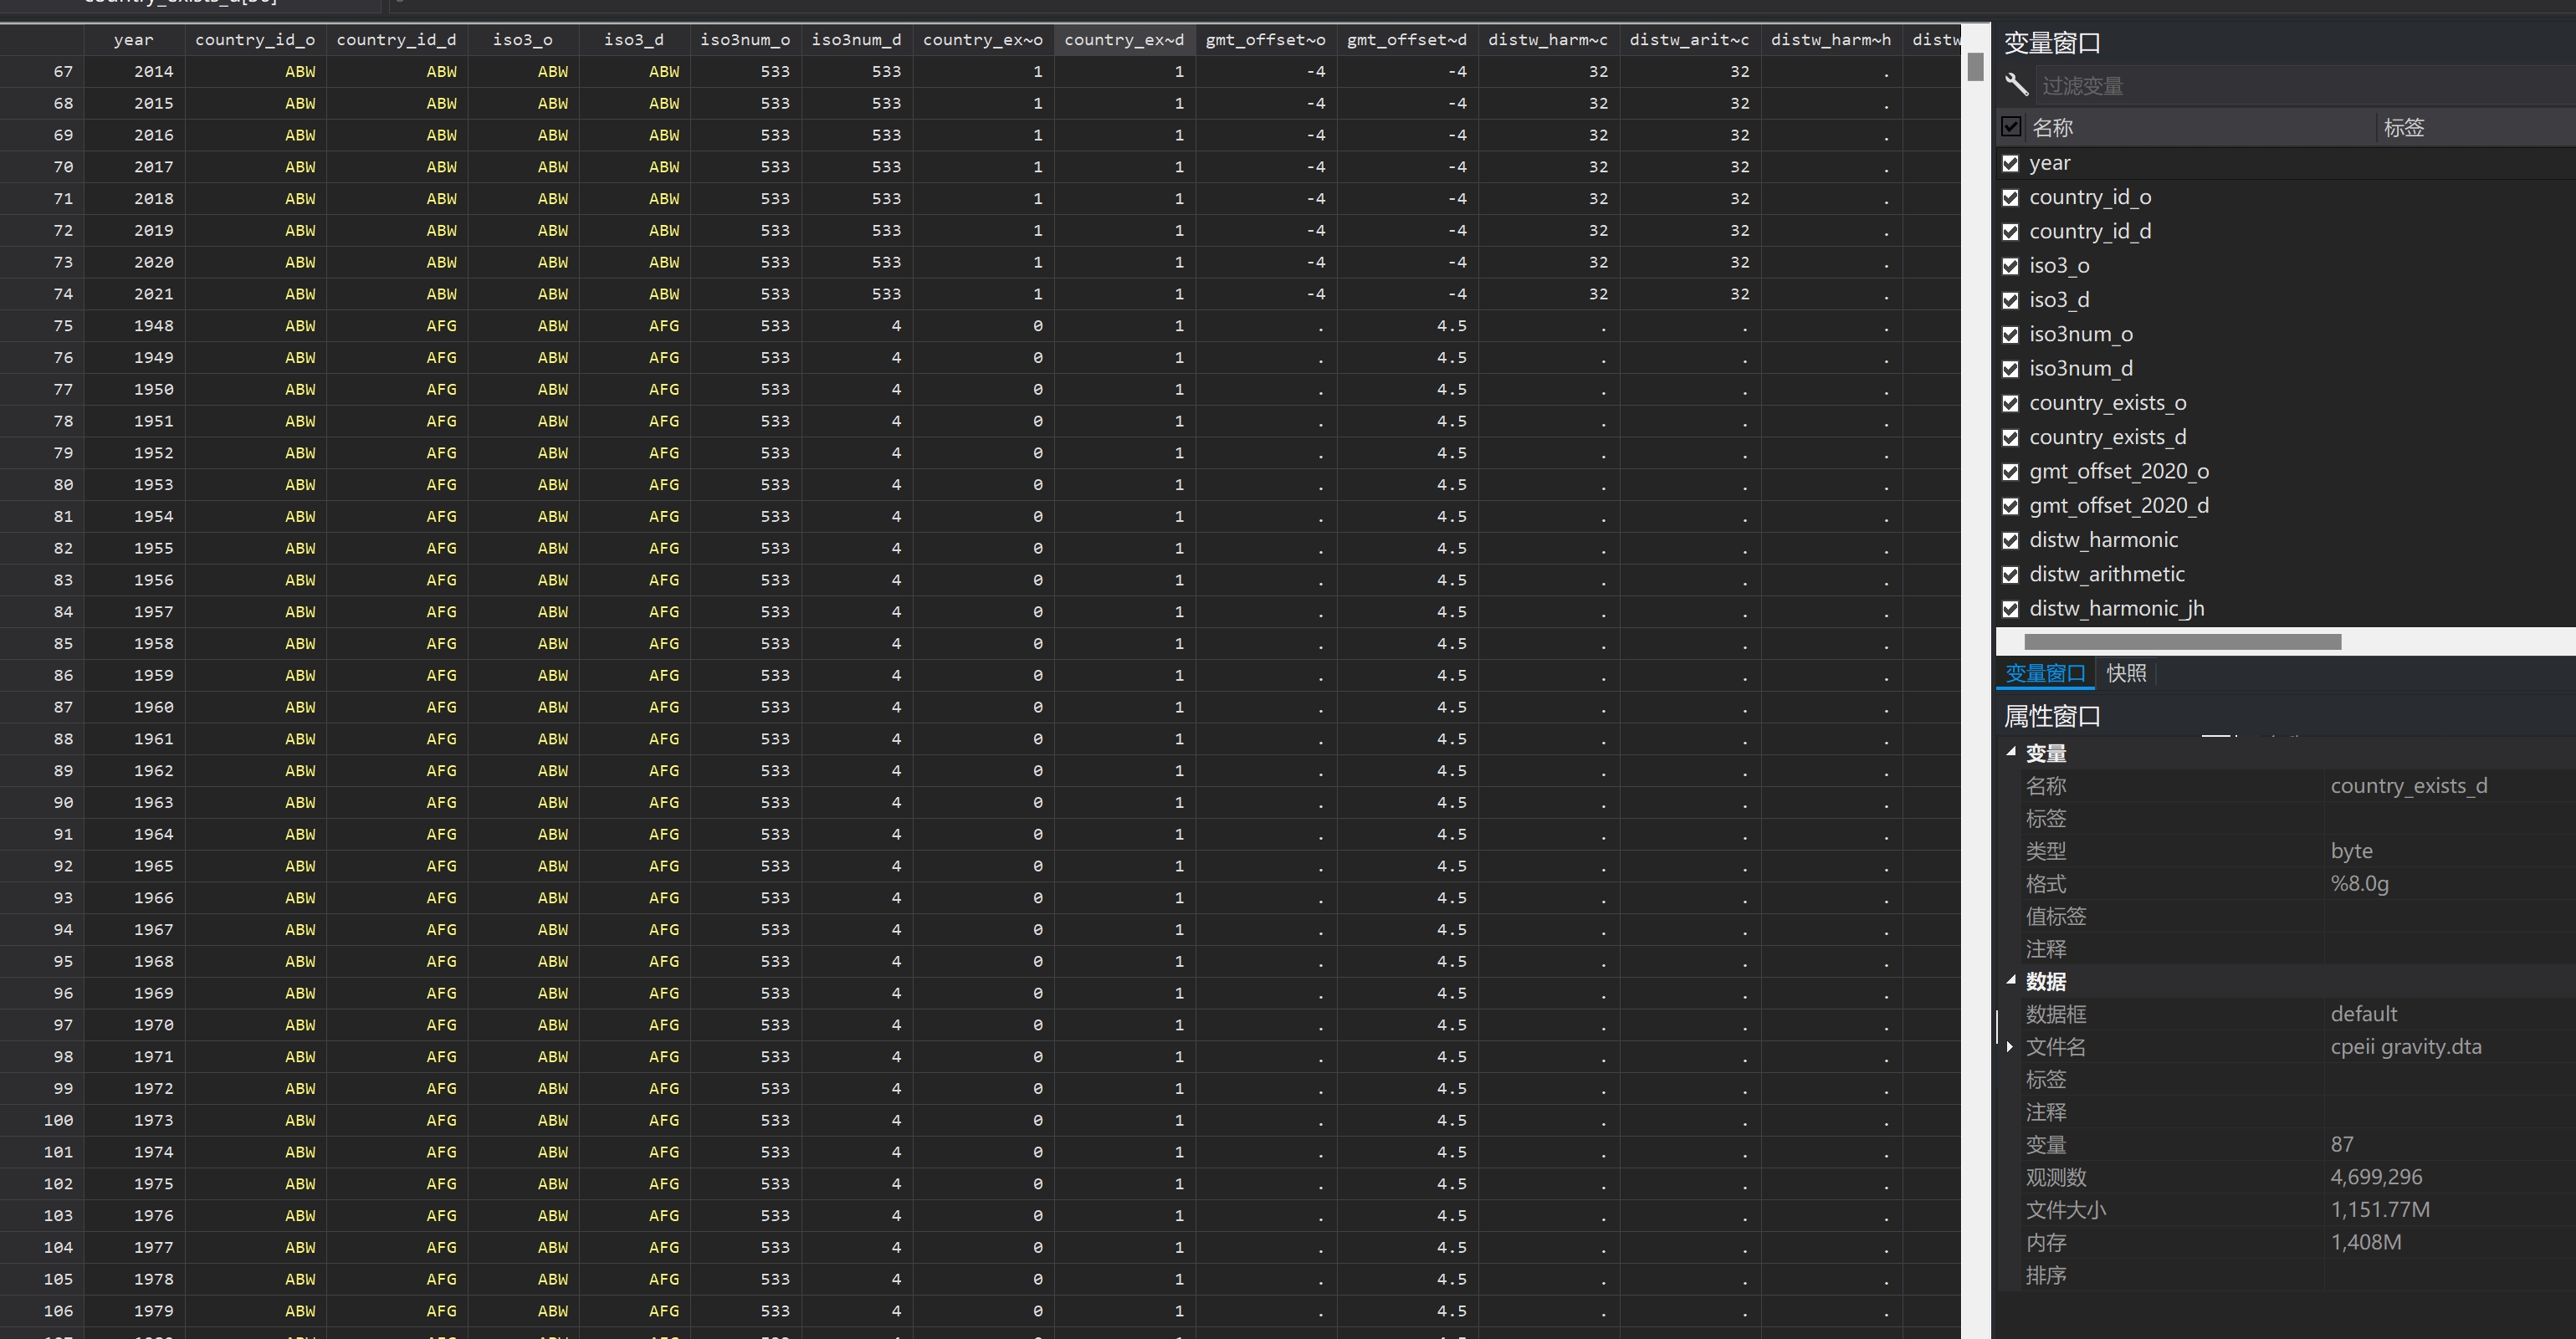Sort by the 名称 column header
2576x1339 pixels.
[2052, 127]
